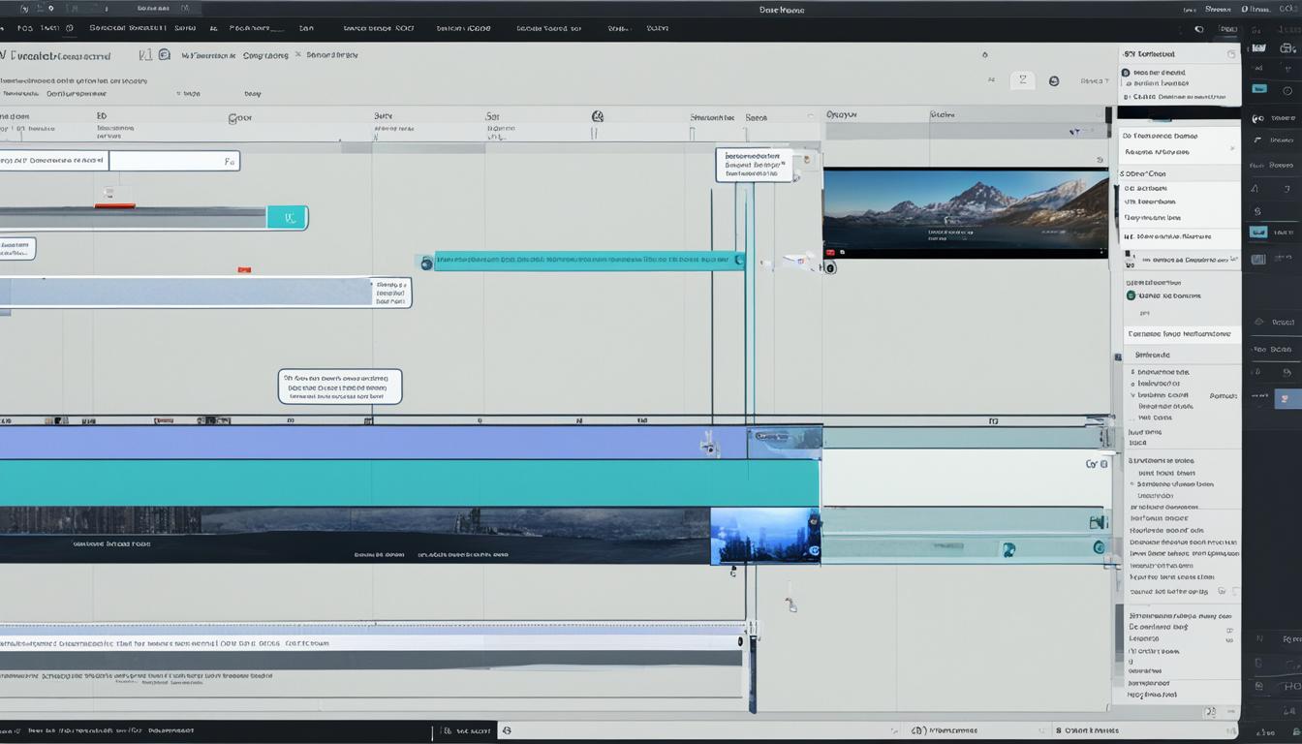
Task: Click the white input field ending with Fo
Action: [x=173, y=161]
